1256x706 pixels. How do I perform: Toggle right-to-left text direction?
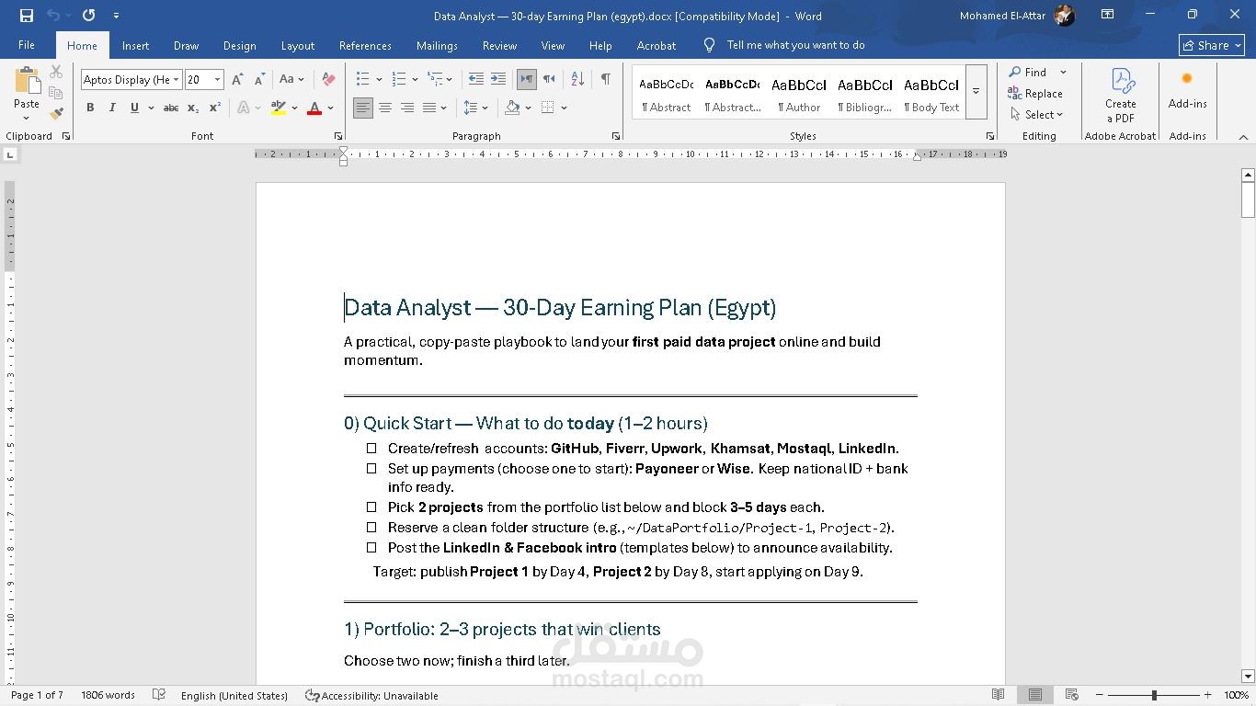tap(549, 80)
